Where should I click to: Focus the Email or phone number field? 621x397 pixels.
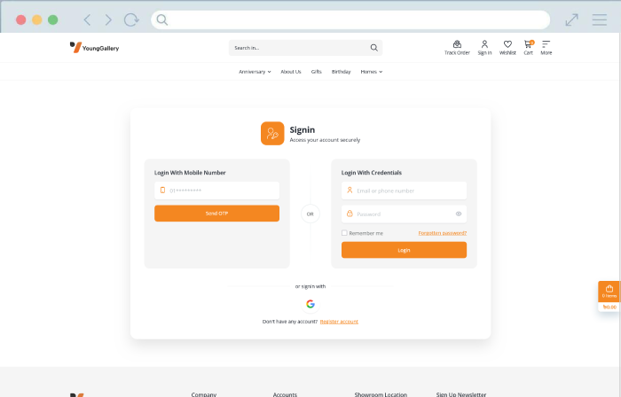click(404, 191)
